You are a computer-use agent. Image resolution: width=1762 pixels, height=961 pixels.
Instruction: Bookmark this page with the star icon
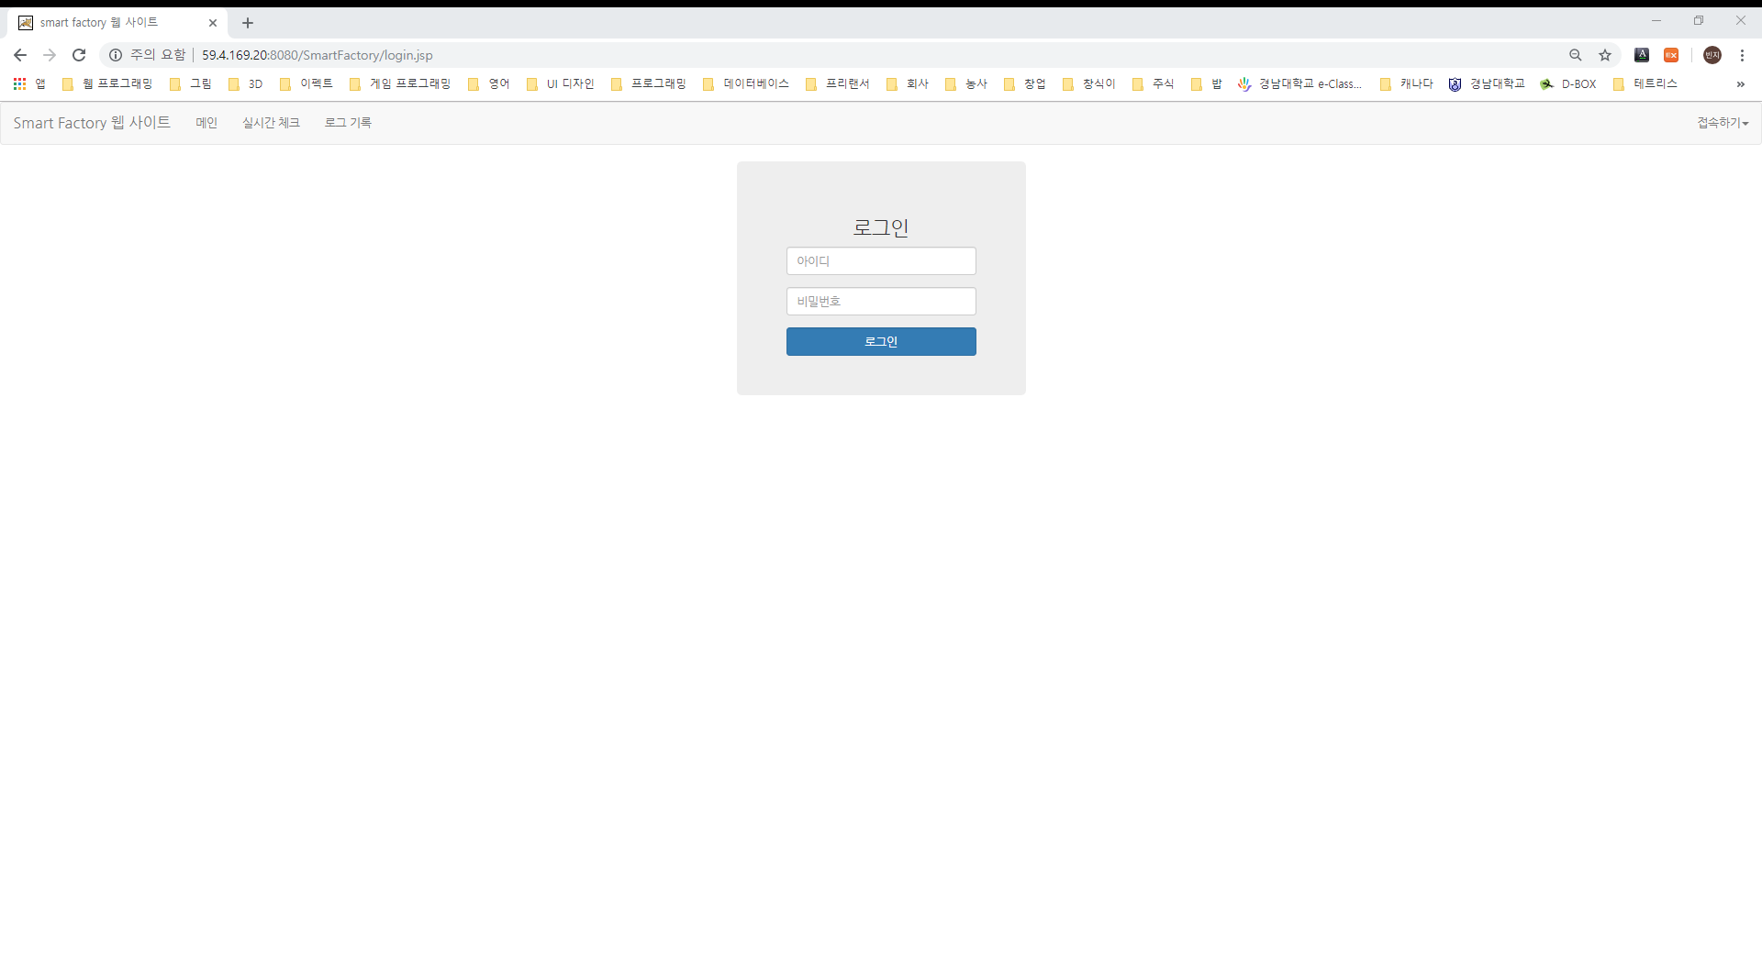tap(1605, 55)
